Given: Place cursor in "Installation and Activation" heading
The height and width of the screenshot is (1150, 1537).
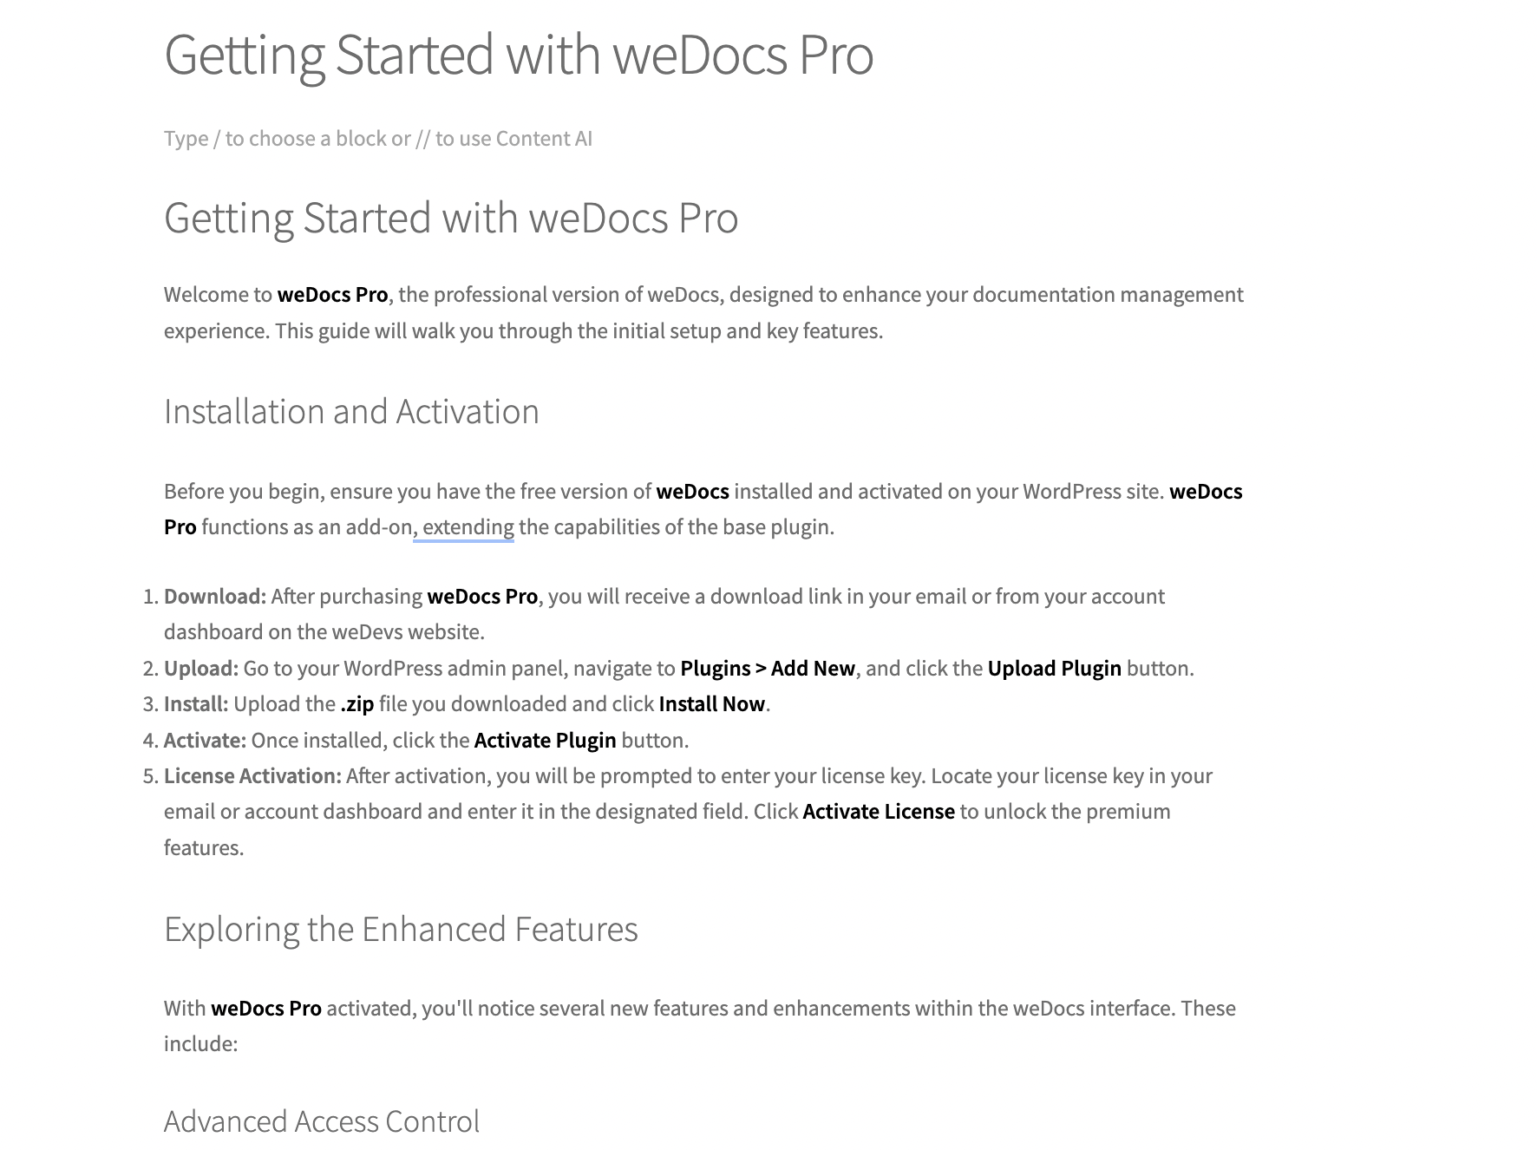Looking at the screenshot, I should click(x=351, y=412).
